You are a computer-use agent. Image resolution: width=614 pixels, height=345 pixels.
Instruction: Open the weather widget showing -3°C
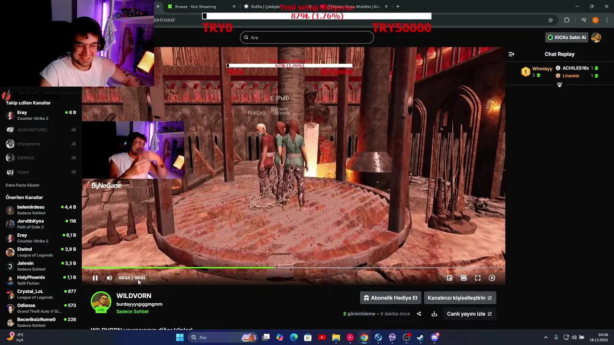14,337
